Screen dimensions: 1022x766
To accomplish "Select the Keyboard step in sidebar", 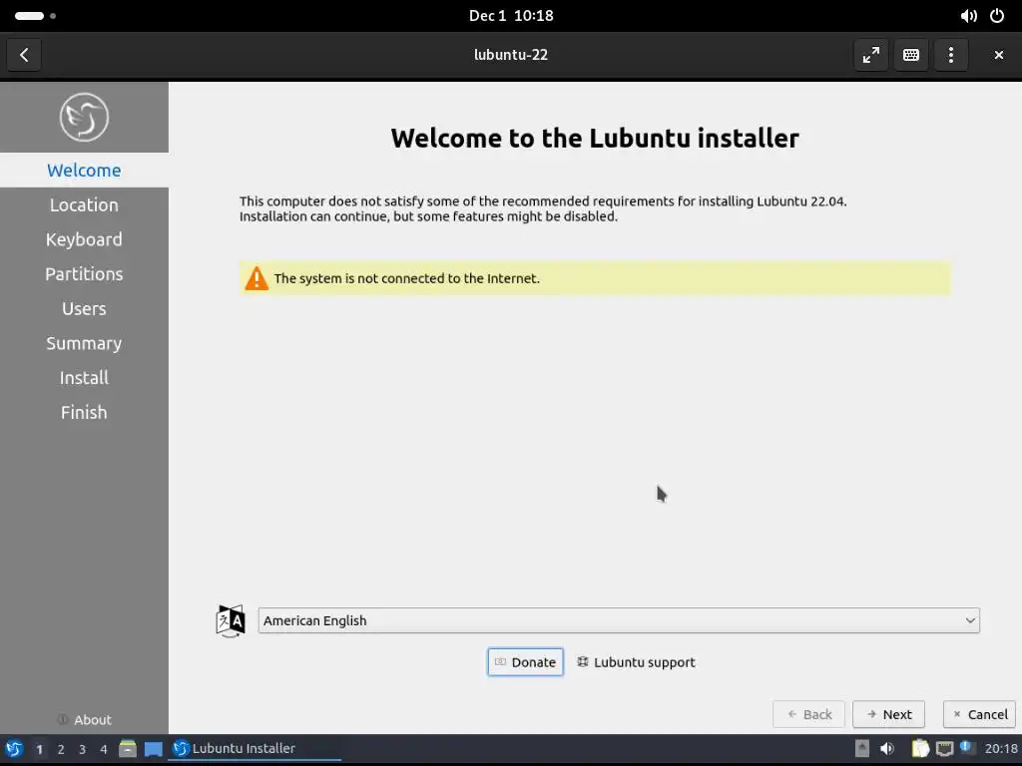I will pos(84,239).
